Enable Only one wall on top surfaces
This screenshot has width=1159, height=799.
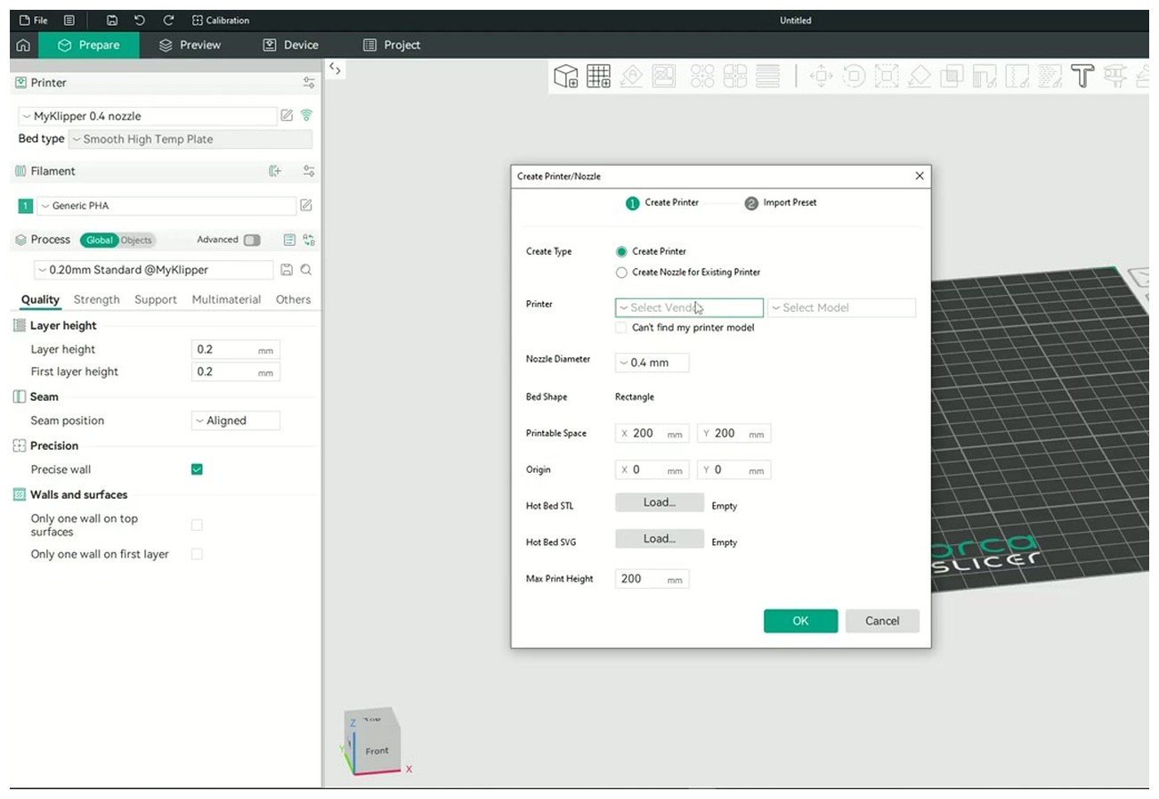[x=197, y=526]
